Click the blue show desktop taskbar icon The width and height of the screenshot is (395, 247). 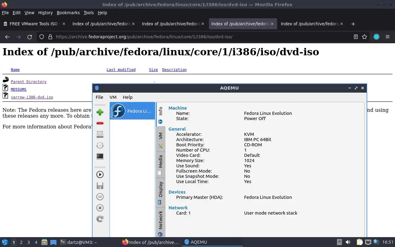[x=53, y=242]
